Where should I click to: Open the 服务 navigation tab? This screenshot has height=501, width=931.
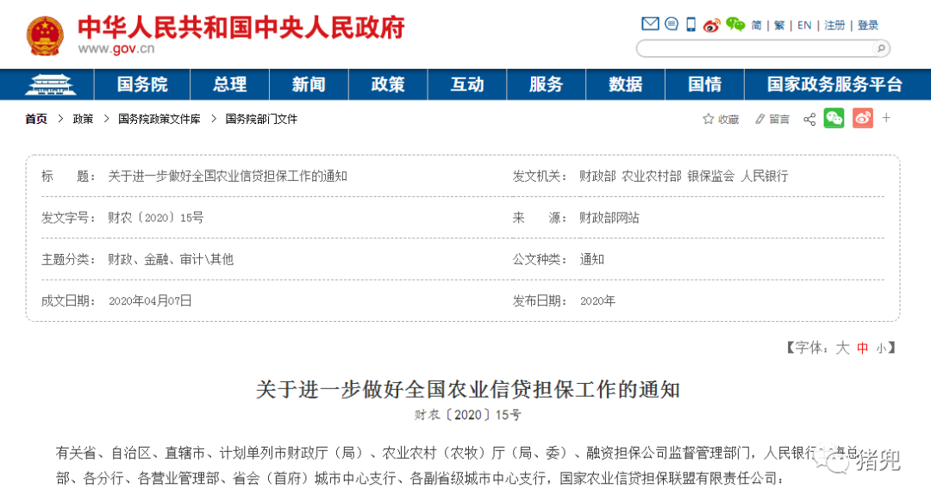pyautogui.click(x=546, y=83)
